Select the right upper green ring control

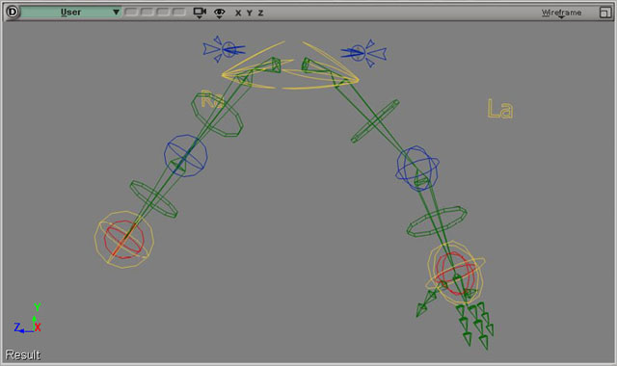point(375,121)
